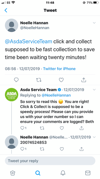Like the Asda Service Team reply
The height and width of the screenshot is (179, 100).
(x=62, y=128)
